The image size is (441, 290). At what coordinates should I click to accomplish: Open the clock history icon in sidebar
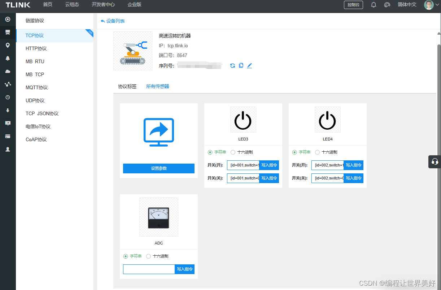click(8, 97)
